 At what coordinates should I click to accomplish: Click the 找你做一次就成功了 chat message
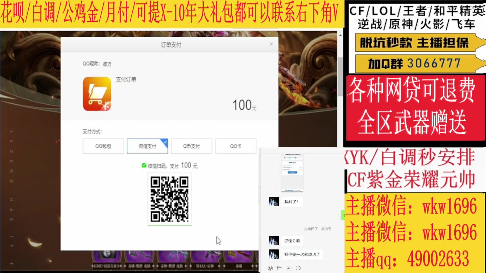pos(302,254)
